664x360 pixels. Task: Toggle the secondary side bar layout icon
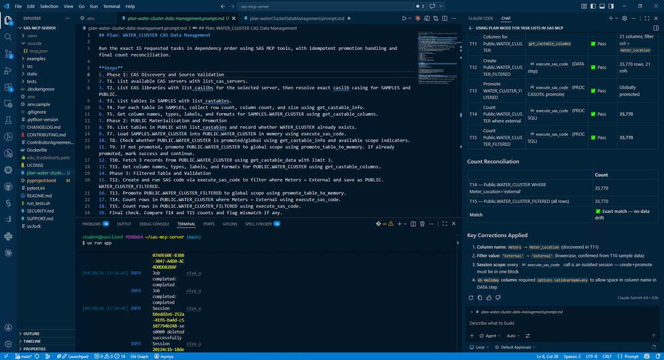[x=611, y=7]
